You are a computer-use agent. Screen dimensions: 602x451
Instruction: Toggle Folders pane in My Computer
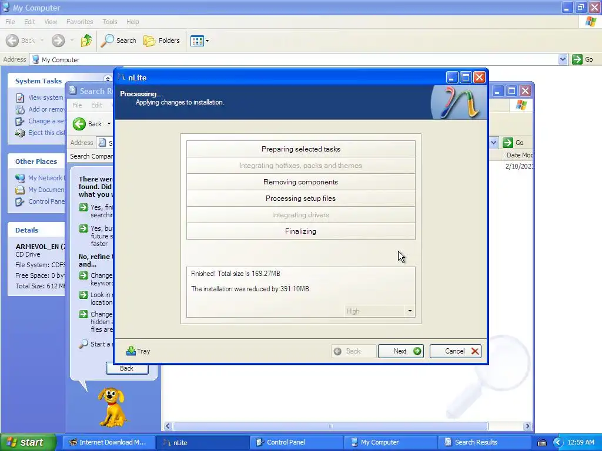click(x=162, y=41)
